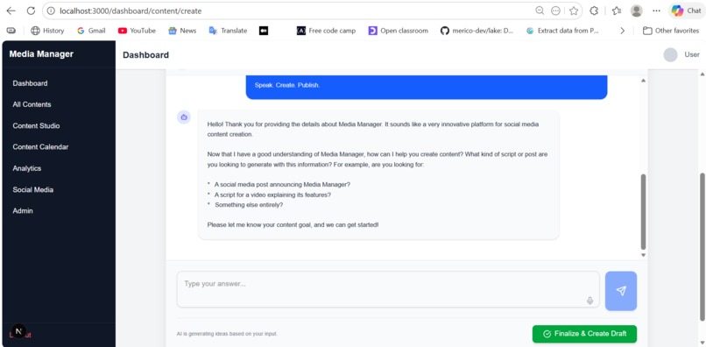Click the User label in the header
The image size is (706, 347).
(x=692, y=54)
